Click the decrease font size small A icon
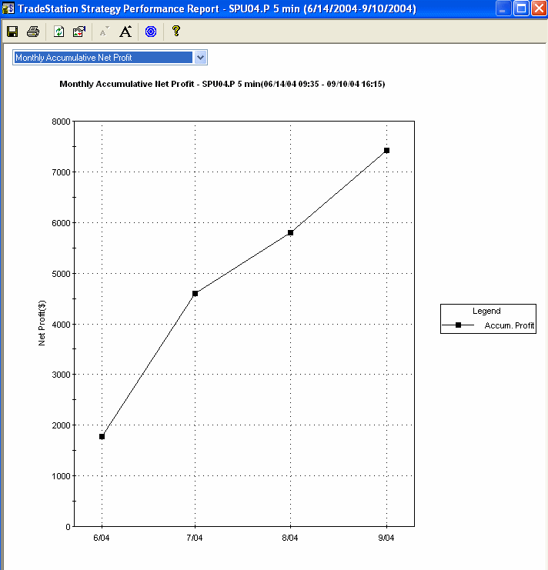The image size is (548, 570). (x=105, y=32)
